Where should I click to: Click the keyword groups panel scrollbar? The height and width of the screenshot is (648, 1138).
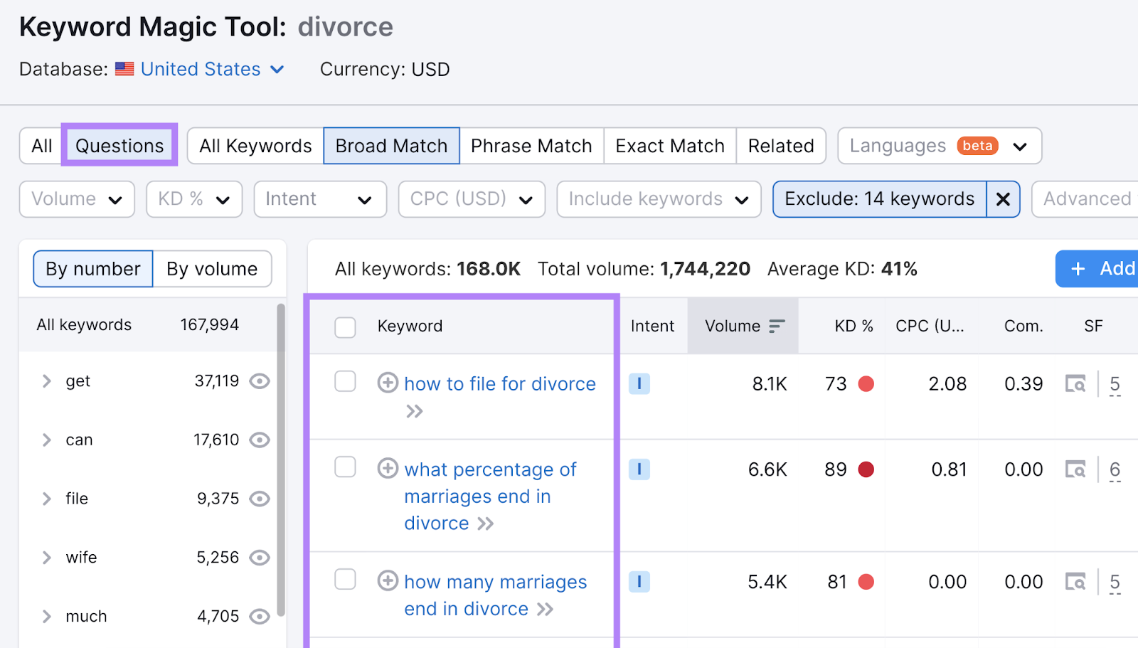coord(281,460)
